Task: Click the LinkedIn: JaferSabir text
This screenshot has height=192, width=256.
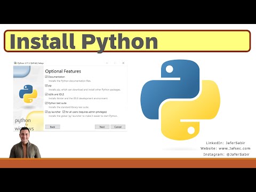Action: (x=226, y=143)
